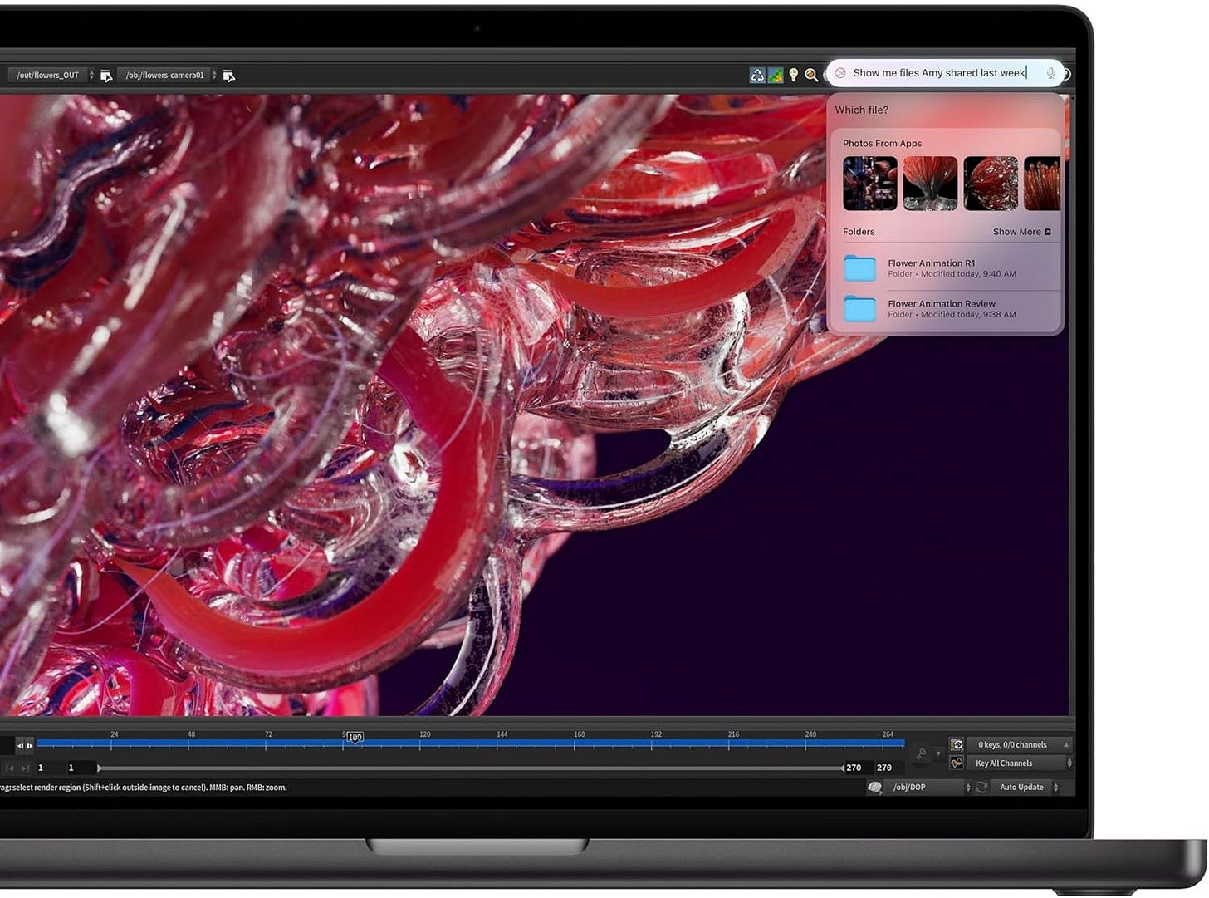
Task: Click the green image icon in the render toolbar
Action: 776,75
